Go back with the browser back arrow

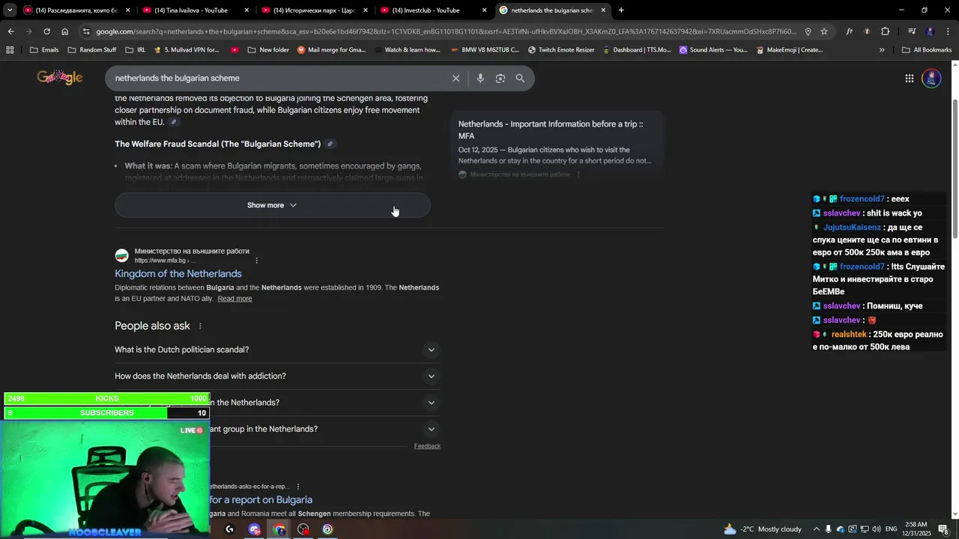click(x=10, y=31)
